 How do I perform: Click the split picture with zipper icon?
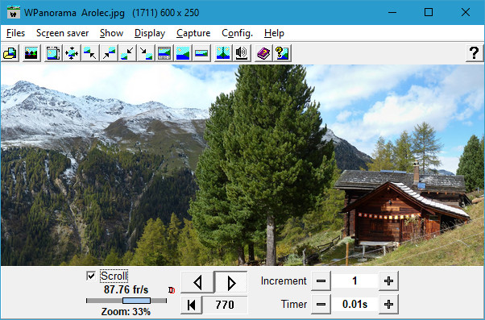[223, 53]
